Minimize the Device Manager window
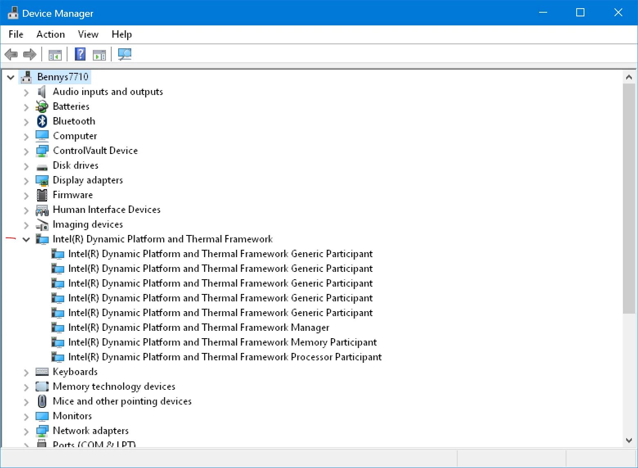The image size is (638, 468). click(x=543, y=13)
